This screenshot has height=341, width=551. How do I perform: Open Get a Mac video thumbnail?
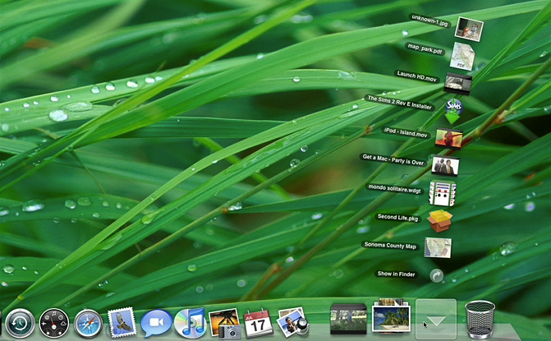445,166
